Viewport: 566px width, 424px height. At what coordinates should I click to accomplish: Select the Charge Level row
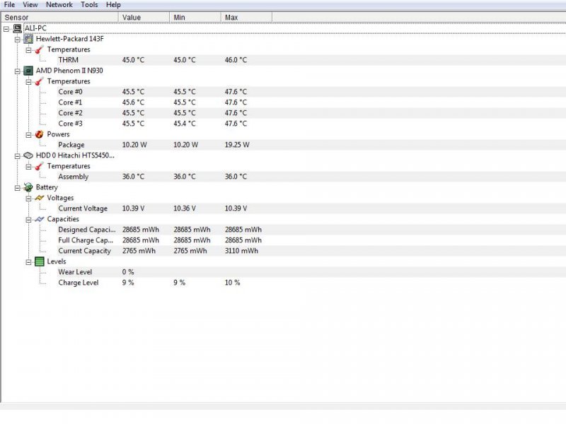point(311,283)
